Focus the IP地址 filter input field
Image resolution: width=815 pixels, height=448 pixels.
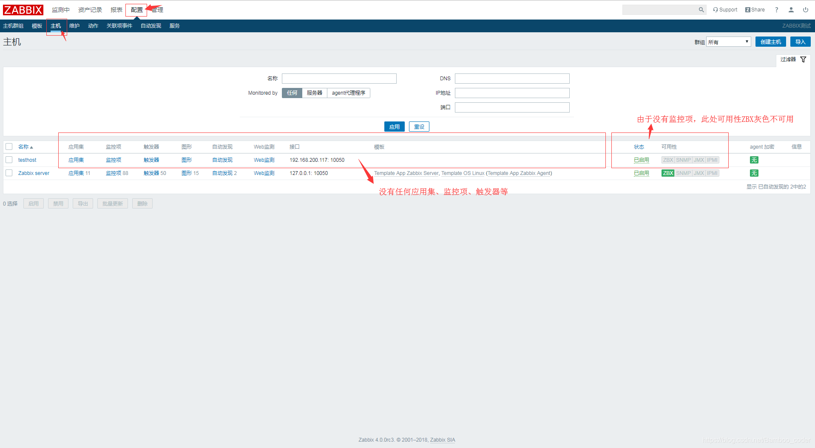[x=512, y=93]
